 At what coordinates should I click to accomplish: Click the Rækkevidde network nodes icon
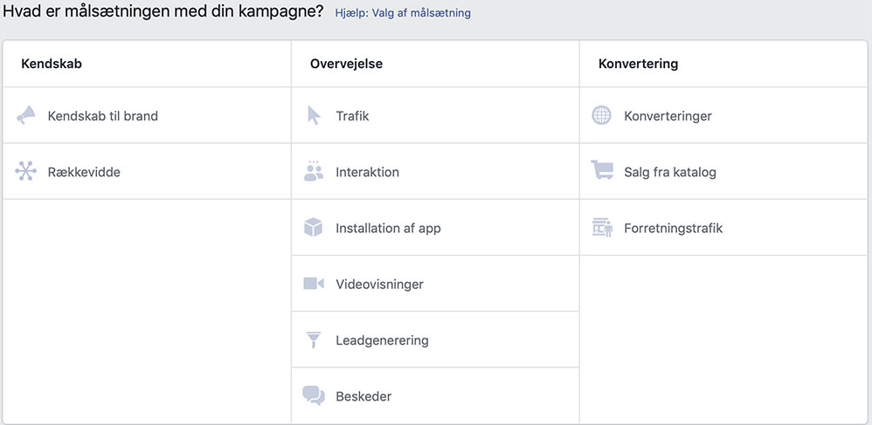(x=25, y=171)
